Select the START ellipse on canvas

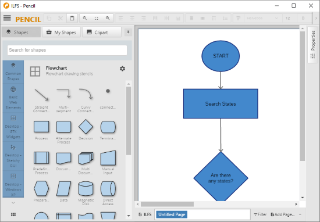[x=221, y=56]
